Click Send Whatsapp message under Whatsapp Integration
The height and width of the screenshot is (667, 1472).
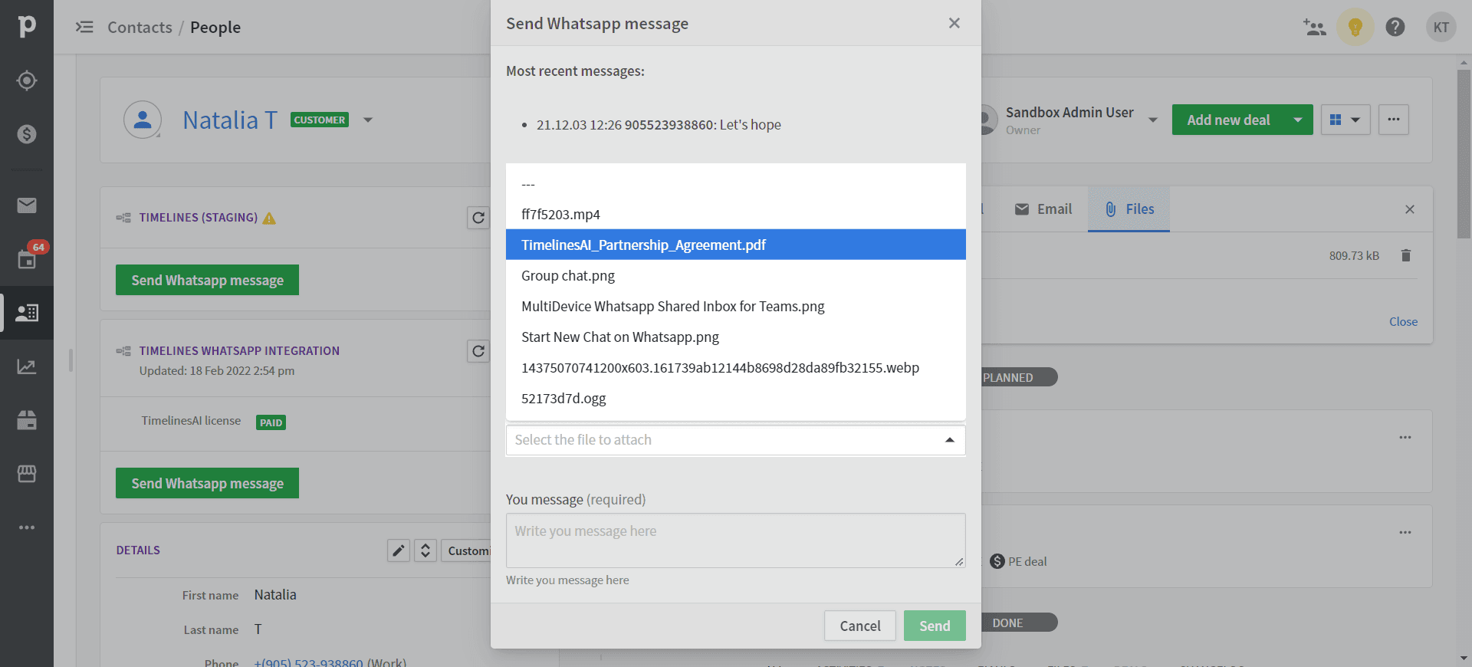207,483
